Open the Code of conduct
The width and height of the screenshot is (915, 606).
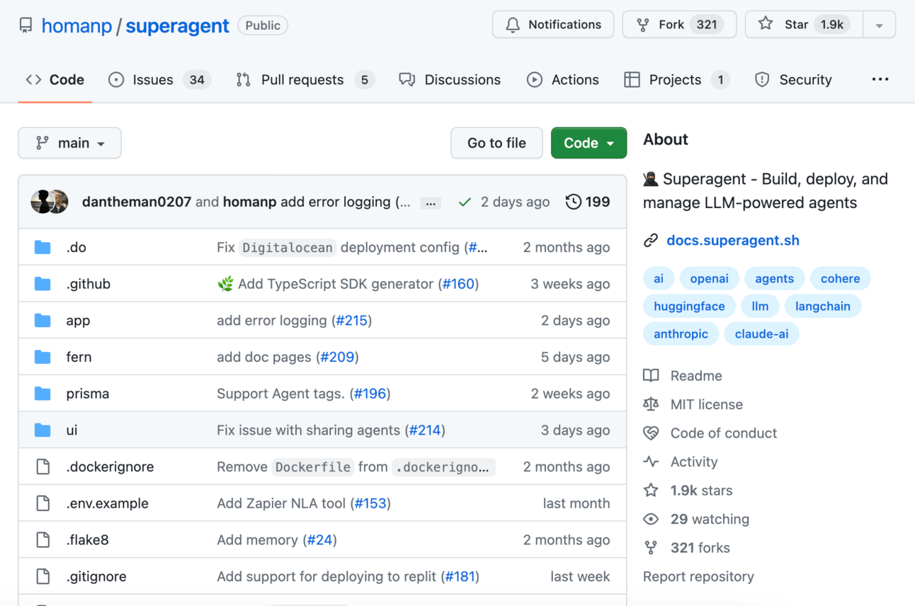pos(710,433)
